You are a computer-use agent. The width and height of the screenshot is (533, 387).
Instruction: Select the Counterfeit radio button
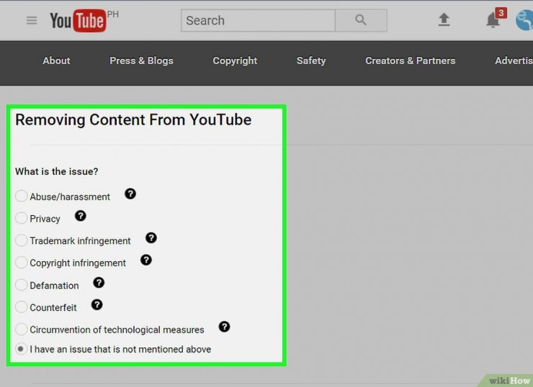21,306
